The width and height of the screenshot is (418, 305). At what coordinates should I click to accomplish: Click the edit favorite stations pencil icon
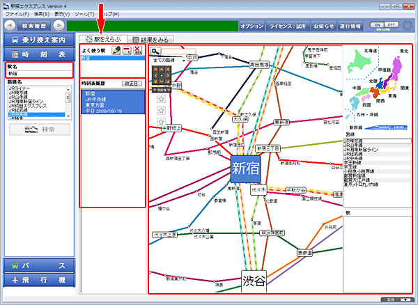coord(116,52)
